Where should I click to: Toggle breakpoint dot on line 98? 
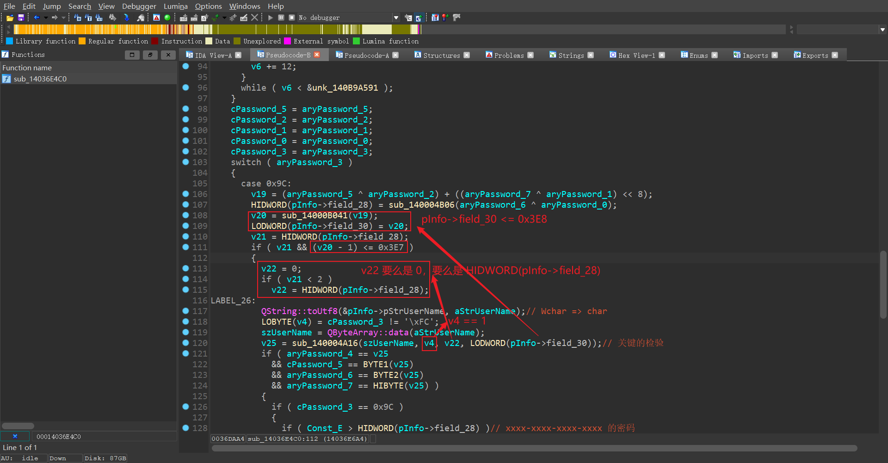[185, 109]
